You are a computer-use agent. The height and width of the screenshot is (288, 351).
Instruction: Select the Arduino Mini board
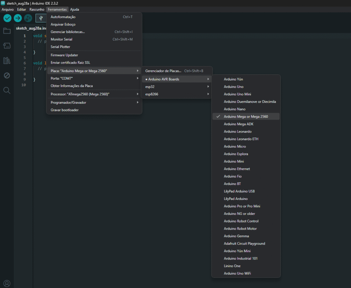click(246, 161)
